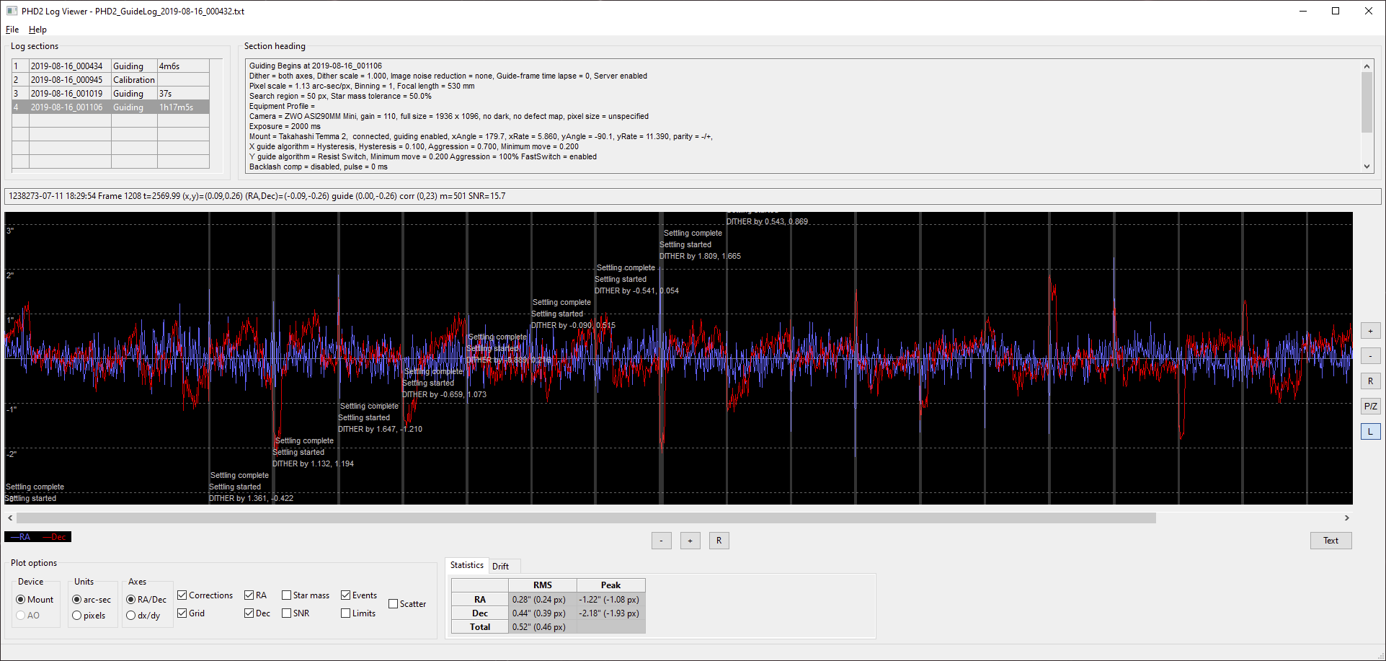Click the 'DITHER by 1.132, 1.194' event label
This screenshot has height=661, width=1386.
pos(313,463)
